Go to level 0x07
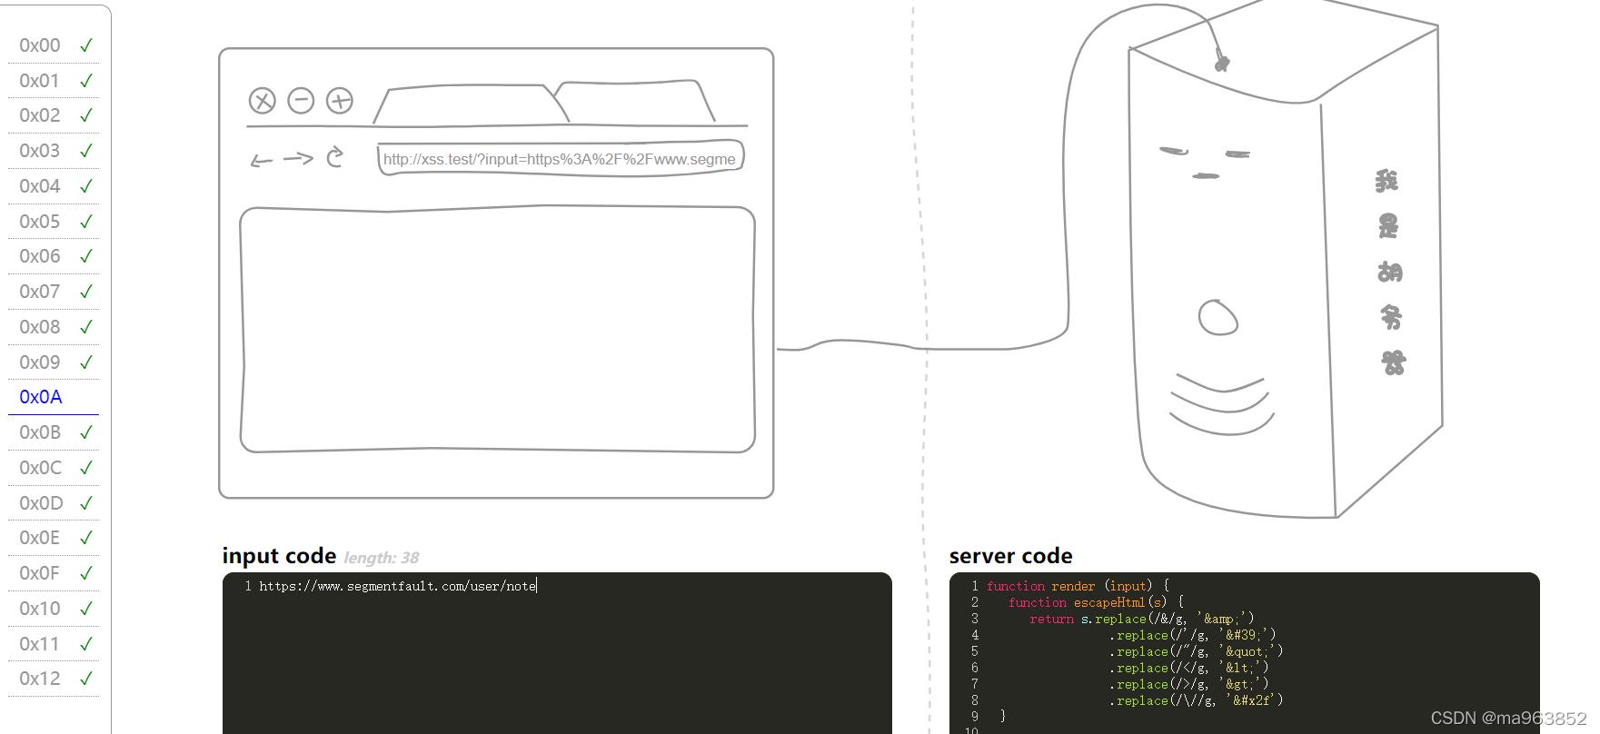1600x734 pixels. [54, 292]
